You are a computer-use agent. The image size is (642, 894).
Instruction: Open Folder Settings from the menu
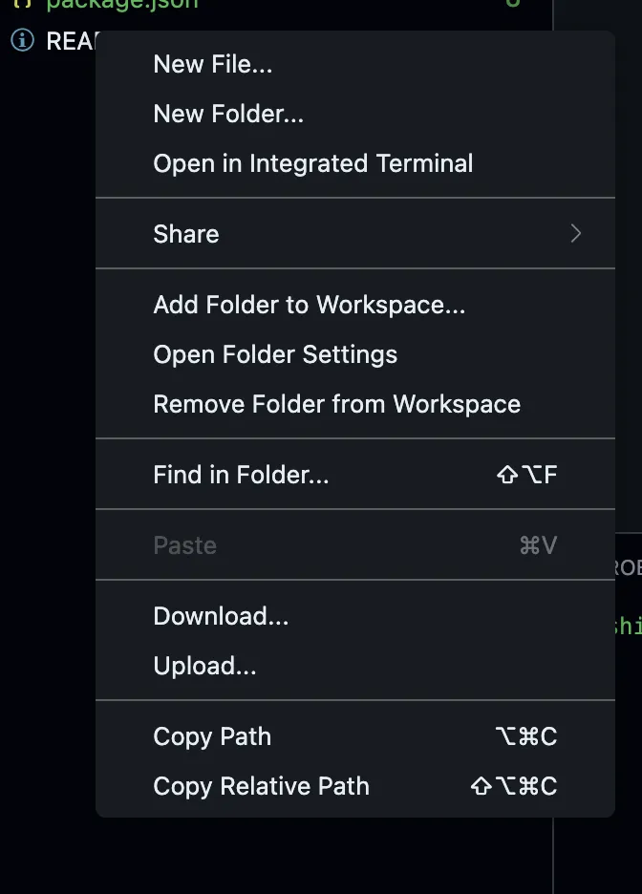275,355
